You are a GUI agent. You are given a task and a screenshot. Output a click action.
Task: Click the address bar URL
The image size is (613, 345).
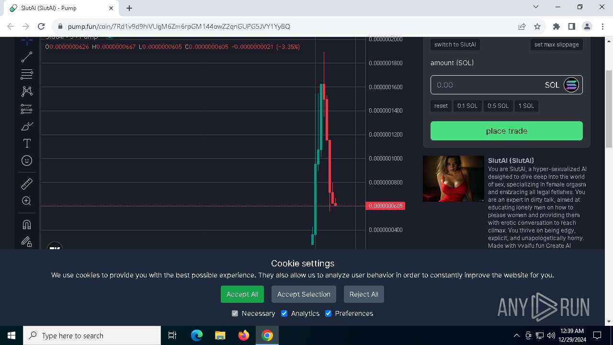[x=179, y=26]
